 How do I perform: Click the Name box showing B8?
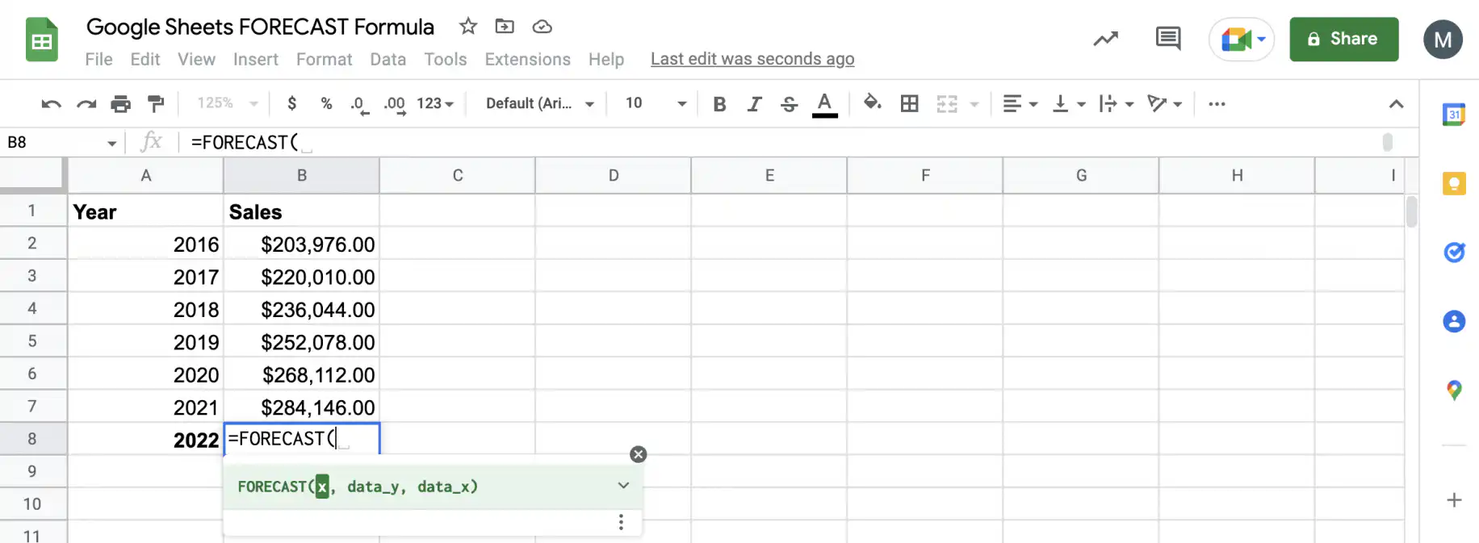[x=61, y=143]
